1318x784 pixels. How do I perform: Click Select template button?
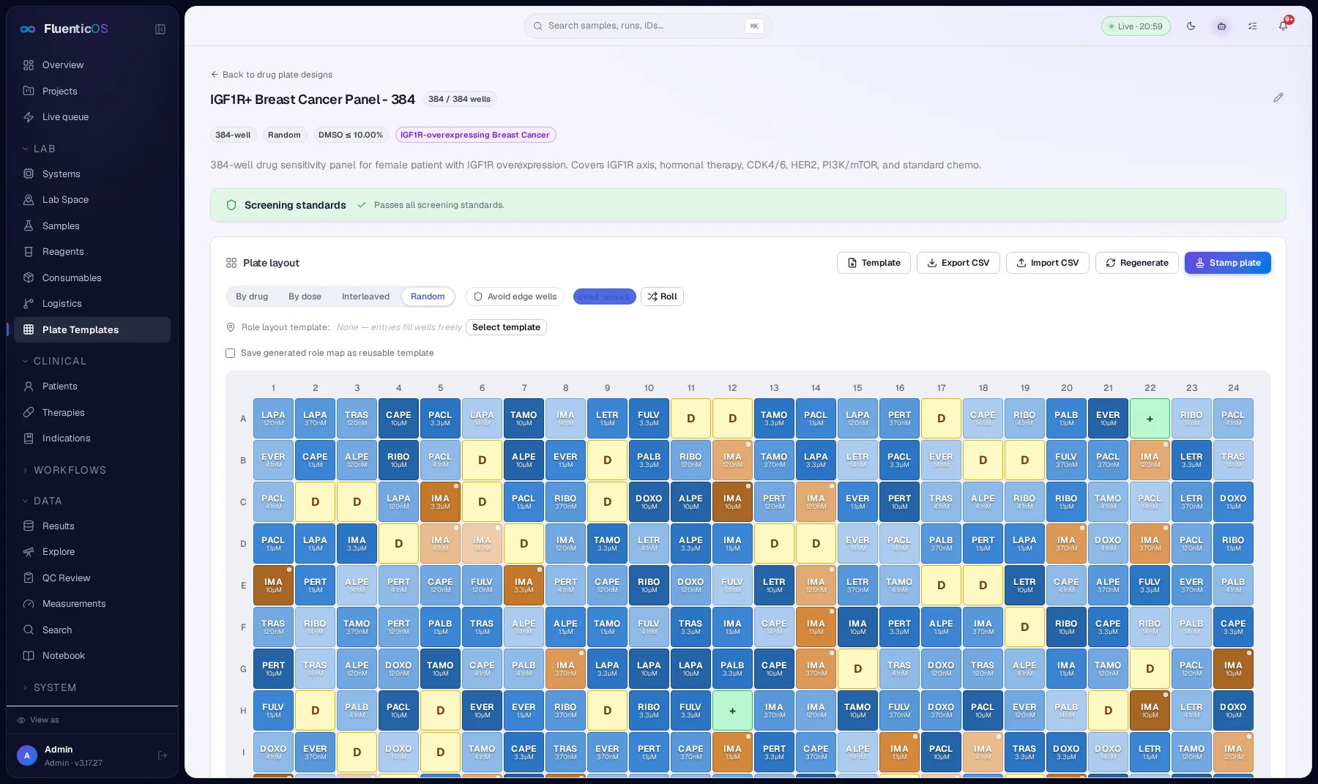(x=506, y=327)
